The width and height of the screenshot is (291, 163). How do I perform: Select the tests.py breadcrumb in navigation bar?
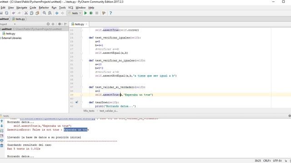tap(19, 19)
